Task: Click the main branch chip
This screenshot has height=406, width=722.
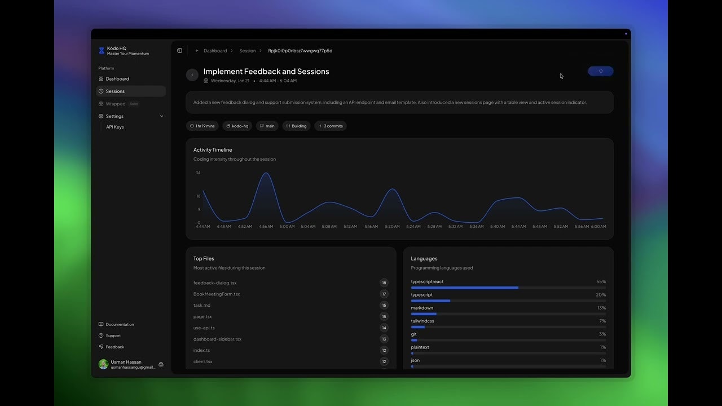Action: (x=267, y=126)
